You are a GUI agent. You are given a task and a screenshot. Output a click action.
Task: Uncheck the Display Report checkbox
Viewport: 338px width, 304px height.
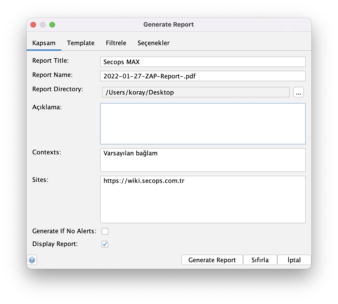point(105,244)
